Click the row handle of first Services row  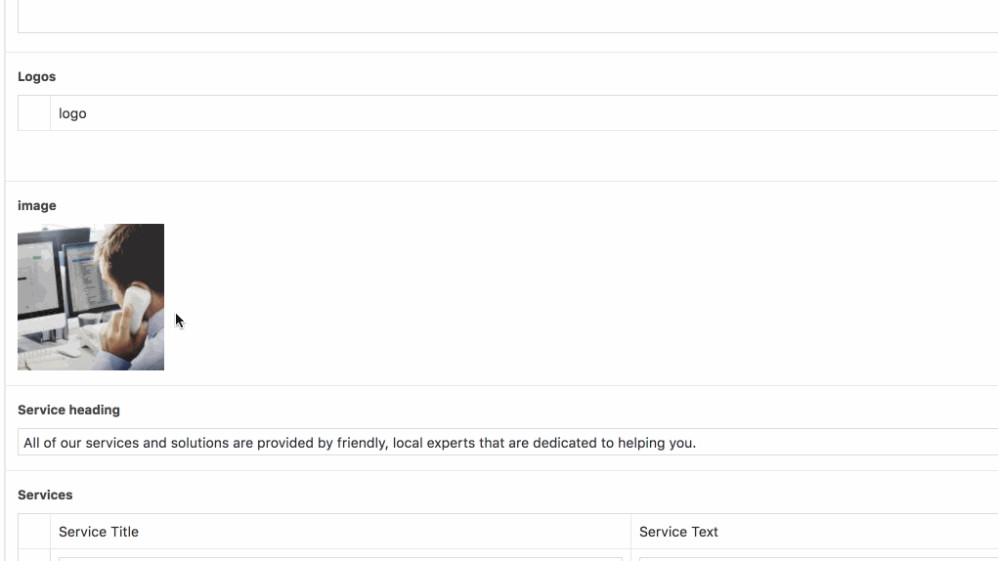tap(34, 555)
